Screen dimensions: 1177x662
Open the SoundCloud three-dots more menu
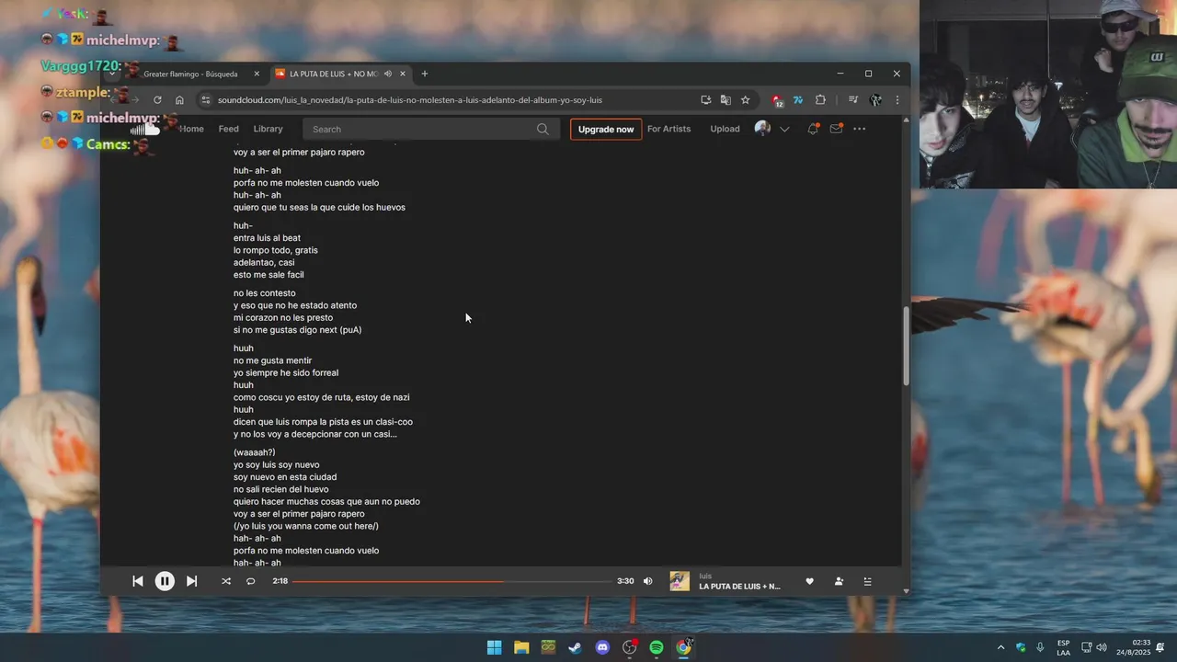pyautogui.click(x=860, y=129)
